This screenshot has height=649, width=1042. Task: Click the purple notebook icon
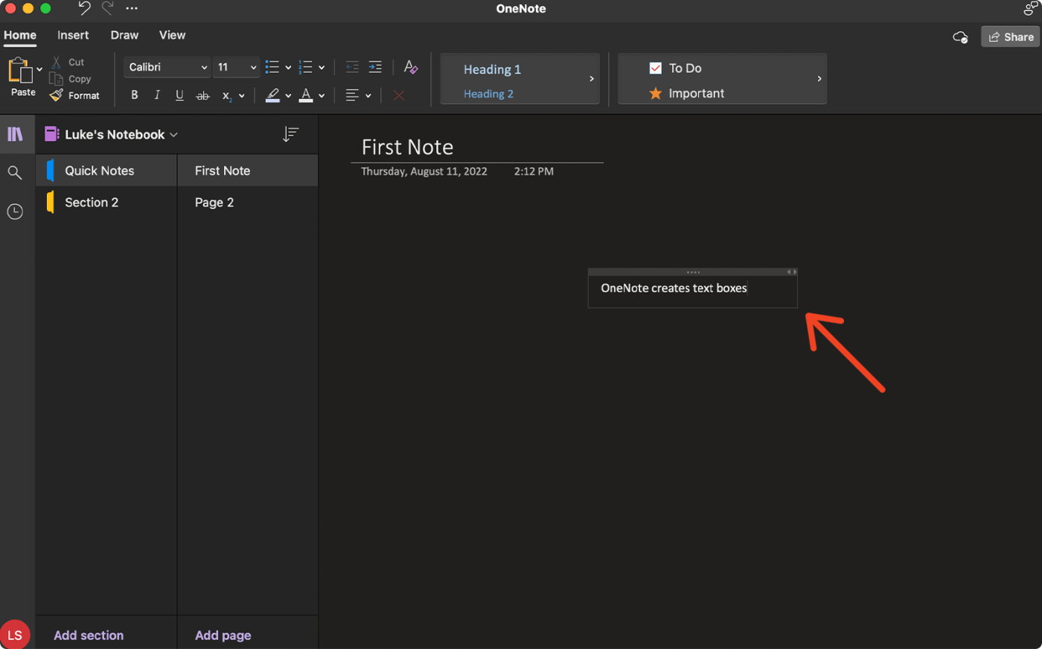tap(51, 134)
